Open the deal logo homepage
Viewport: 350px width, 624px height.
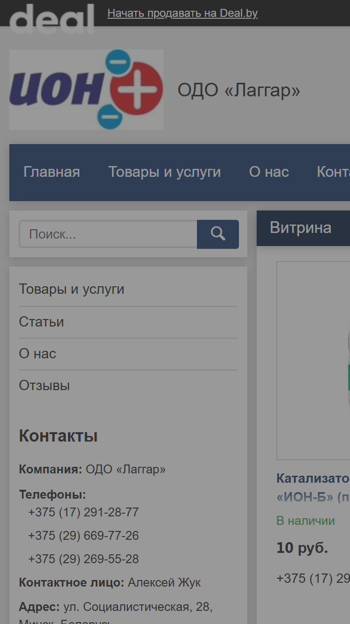(x=52, y=18)
